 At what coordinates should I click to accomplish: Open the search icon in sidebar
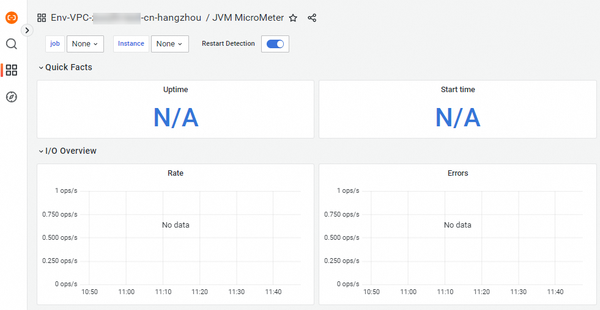click(x=12, y=44)
